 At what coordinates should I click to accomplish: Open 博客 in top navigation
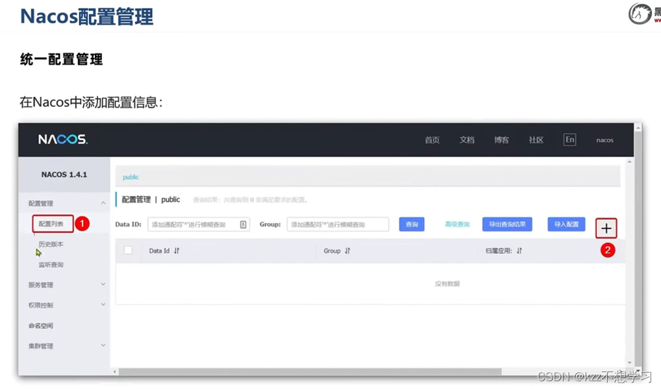(x=501, y=140)
